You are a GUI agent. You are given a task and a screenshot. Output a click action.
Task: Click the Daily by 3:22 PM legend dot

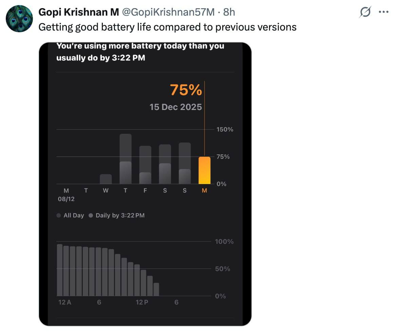[x=91, y=216]
